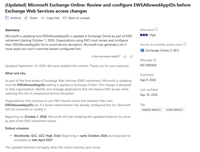Click the 'Is this summary helpful?' text
Screen dimensions: 200x152
point(106,56)
